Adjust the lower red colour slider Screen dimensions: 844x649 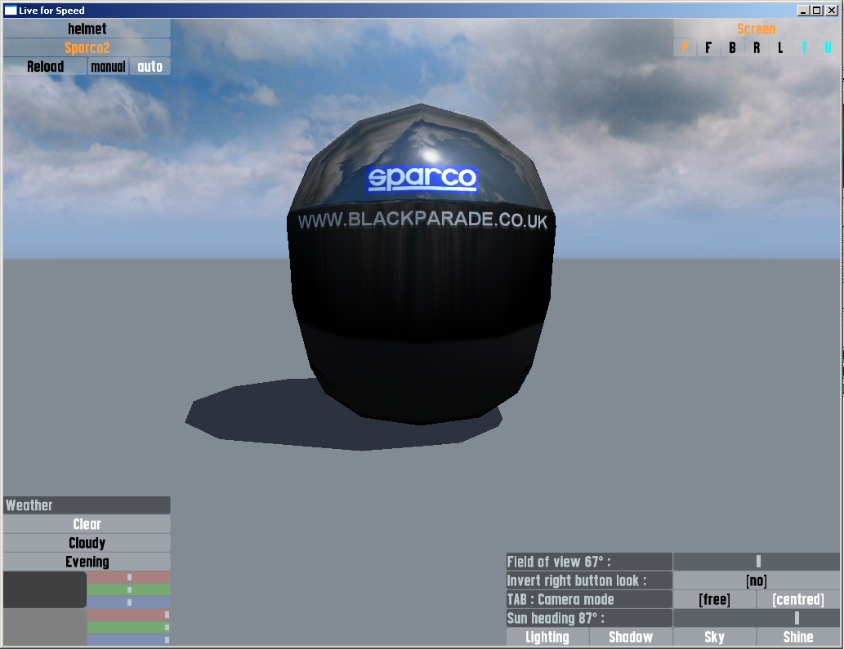[128, 615]
